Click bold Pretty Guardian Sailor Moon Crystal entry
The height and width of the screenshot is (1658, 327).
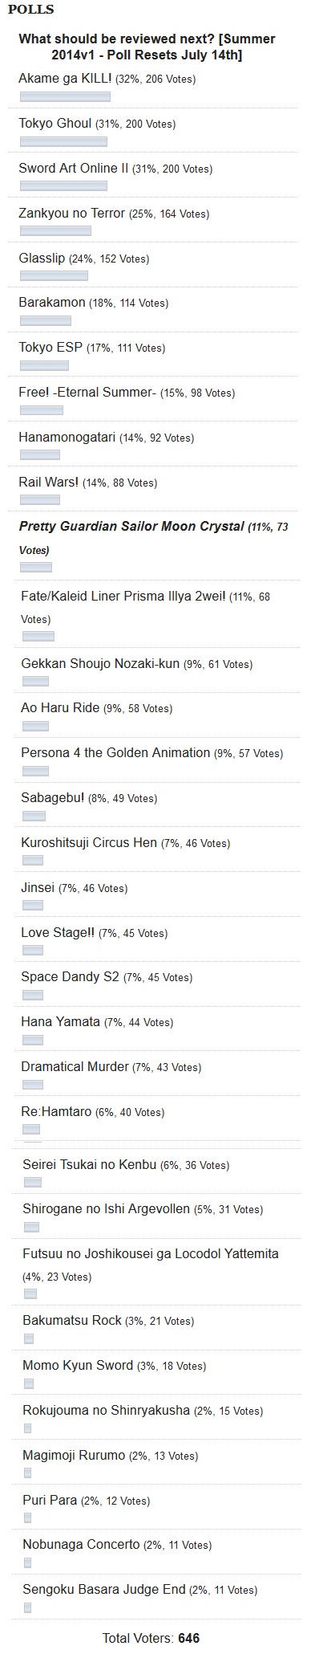tap(153, 538)
